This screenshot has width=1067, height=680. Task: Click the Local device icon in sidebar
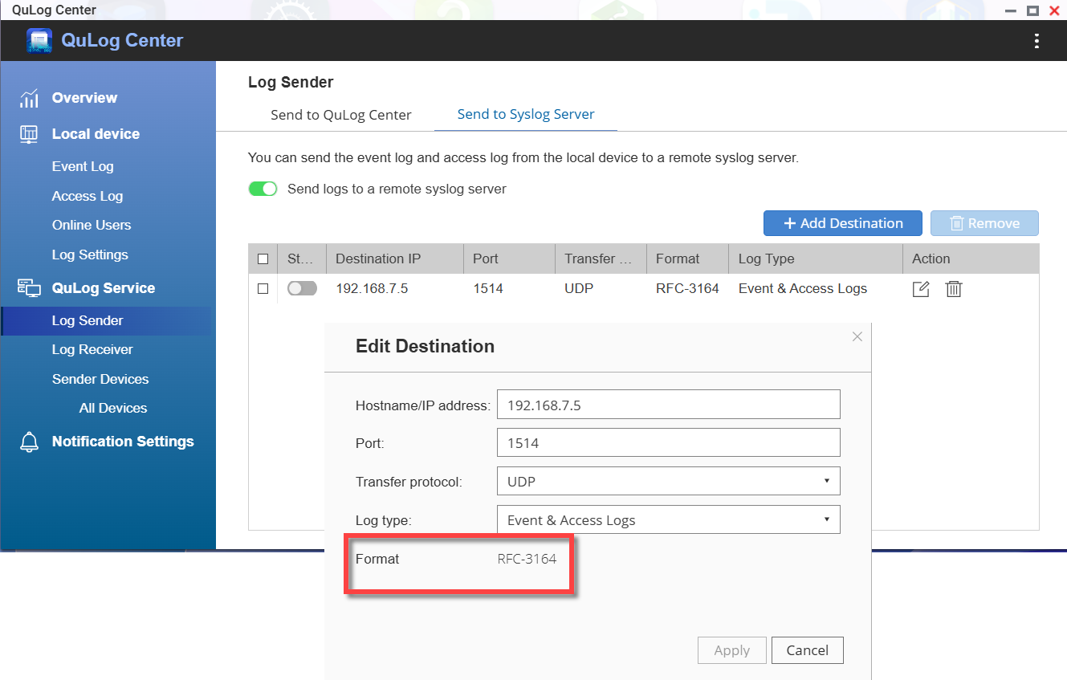29,135
